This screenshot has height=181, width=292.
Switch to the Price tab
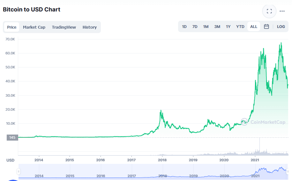pos(12,27)
